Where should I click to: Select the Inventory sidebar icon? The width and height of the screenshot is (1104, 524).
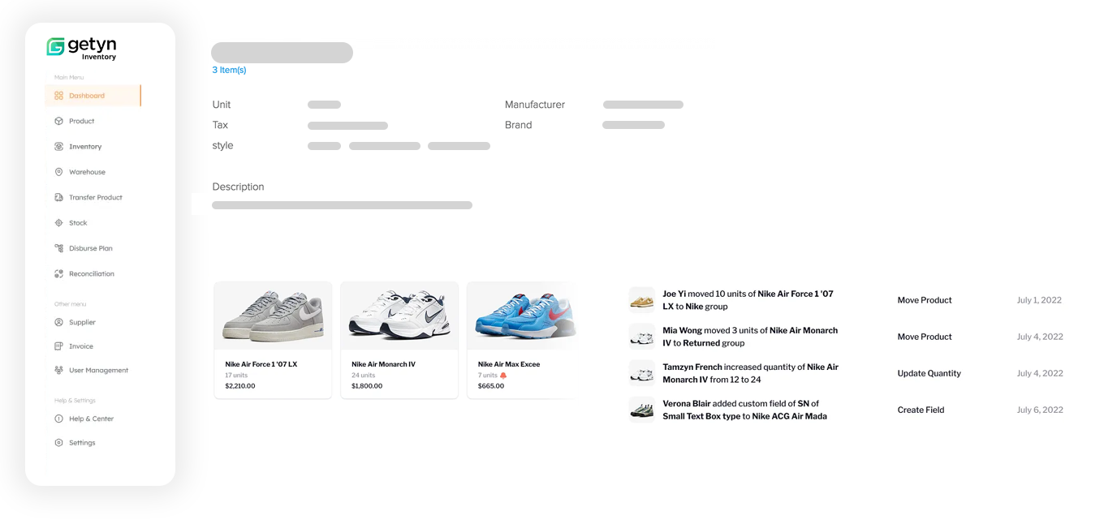pyautogui.click(x=58, y=147)
